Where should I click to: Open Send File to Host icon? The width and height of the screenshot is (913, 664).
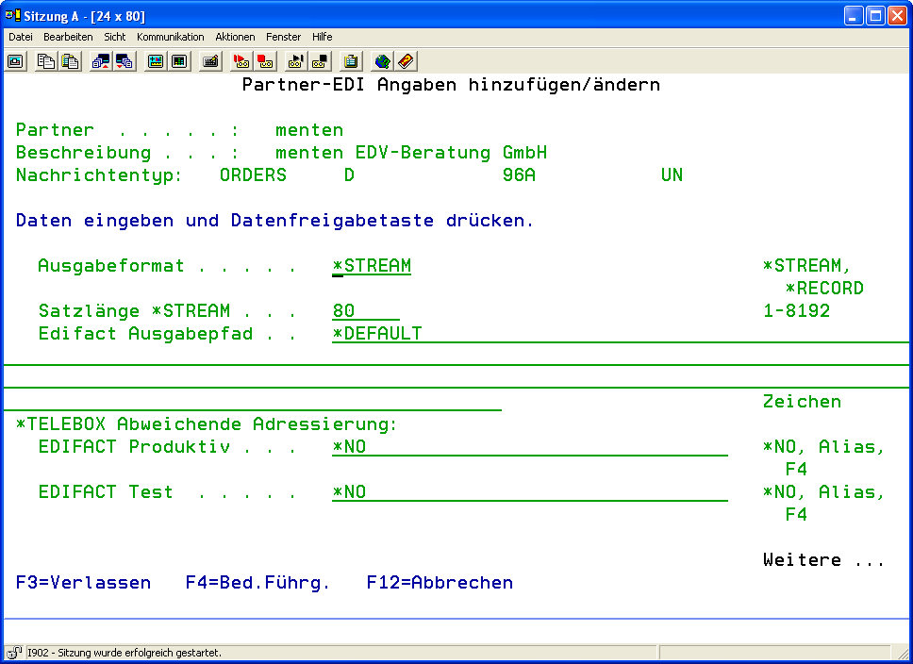[100, 61]
